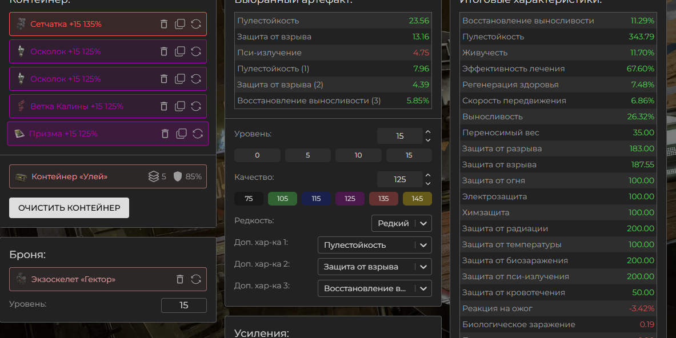Copy the second Осколок +15 125% artifact

tap(180, 79)
